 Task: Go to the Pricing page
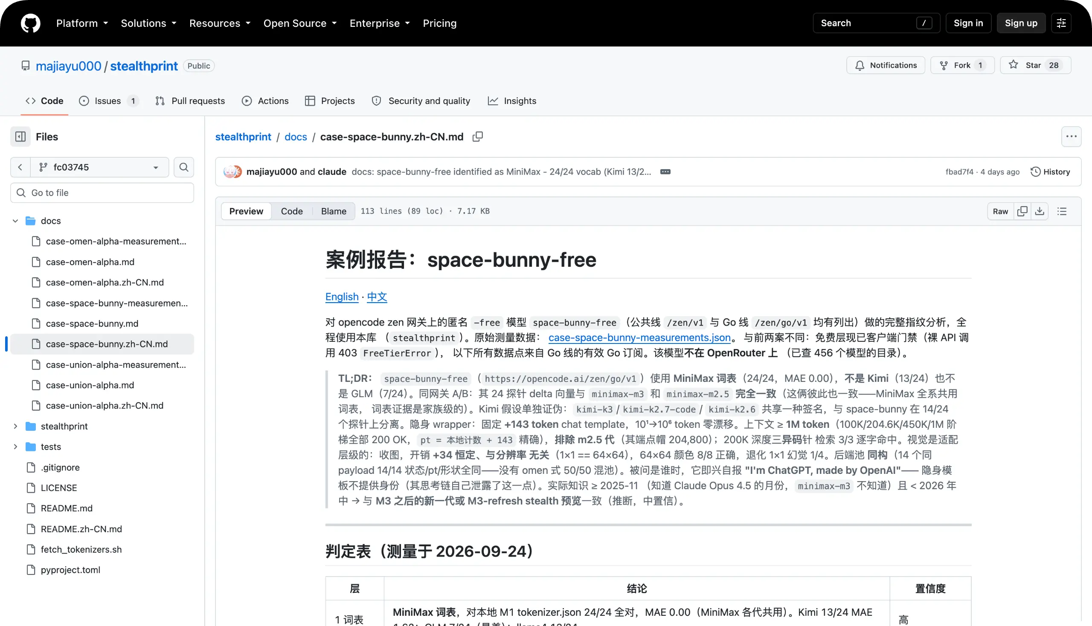coord(439,23)
